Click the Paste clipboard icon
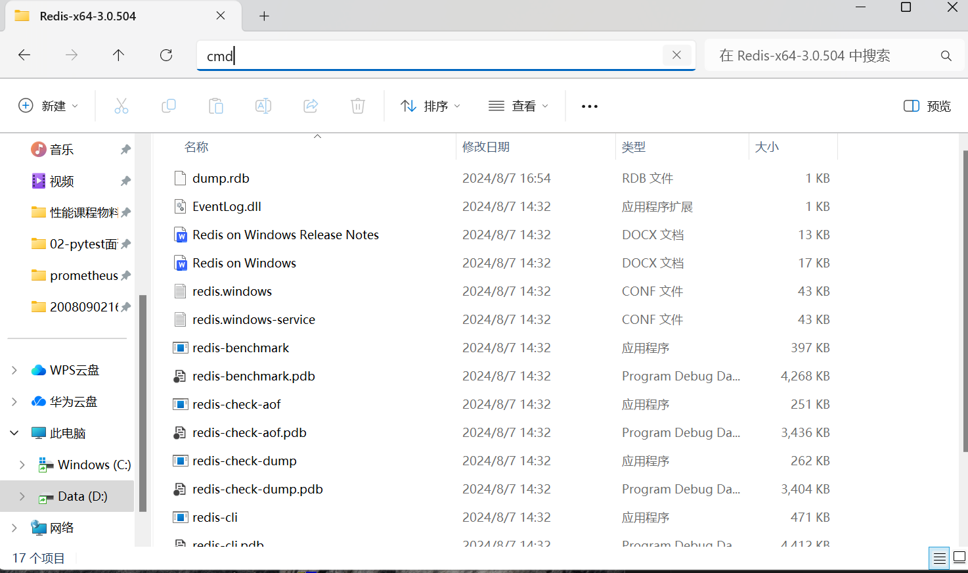 coord(216,106)
